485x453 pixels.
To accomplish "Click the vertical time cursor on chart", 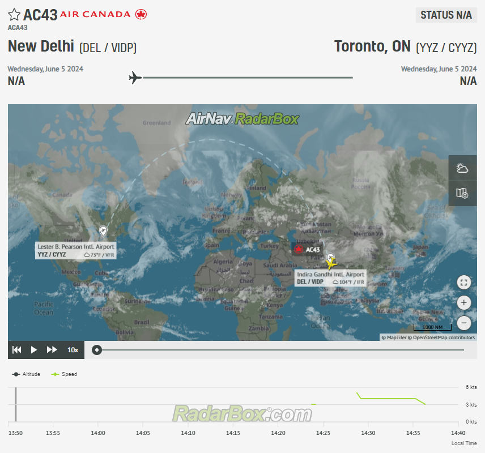I will pyautogui.click(x=16, y=404).
